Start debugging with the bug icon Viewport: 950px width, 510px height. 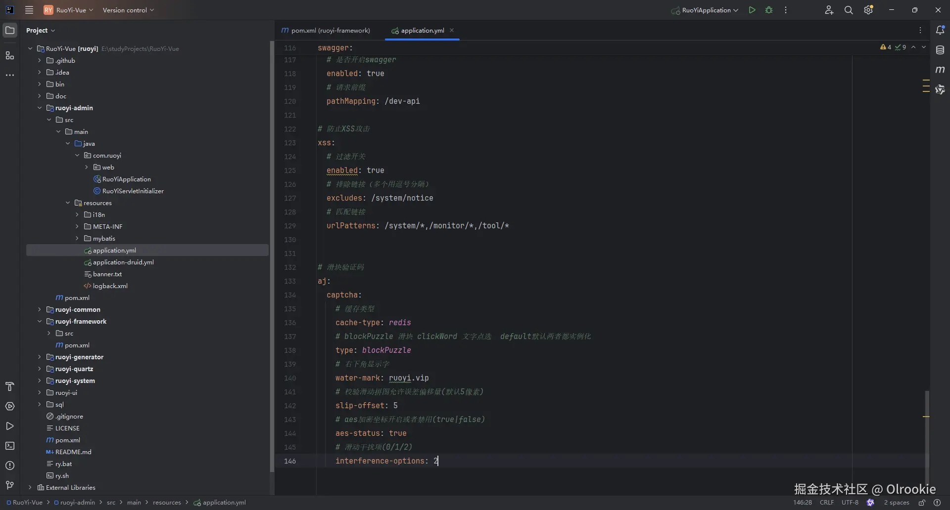pyautogui.click(x=769, y=10)
